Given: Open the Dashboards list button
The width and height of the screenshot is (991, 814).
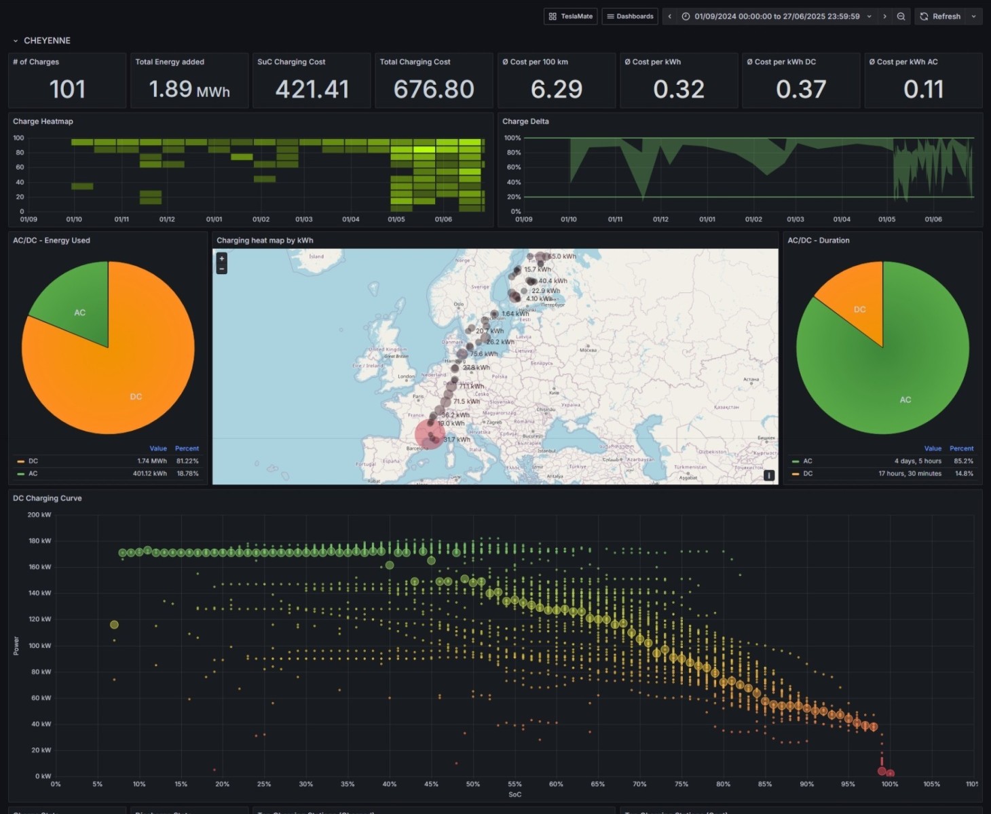Looking at the screenshot, I should [630, 16].
